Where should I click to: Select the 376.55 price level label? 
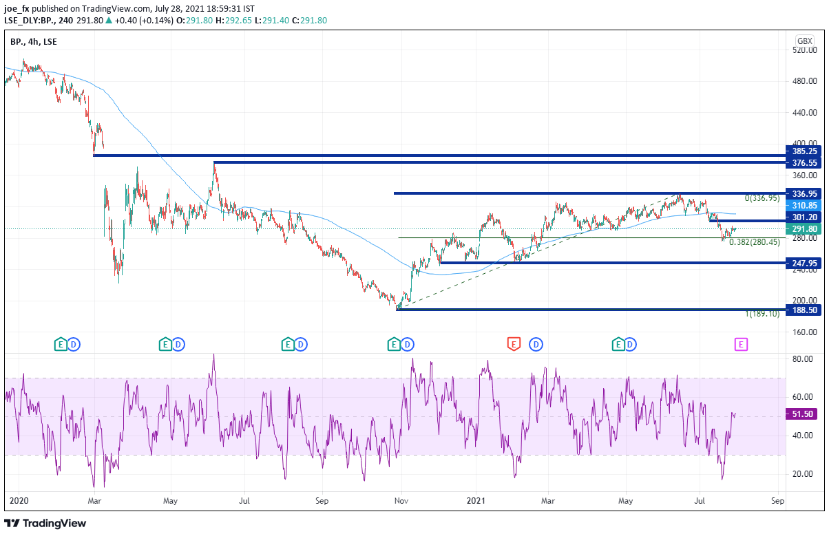pyautogui.click(x=804, y=163)
